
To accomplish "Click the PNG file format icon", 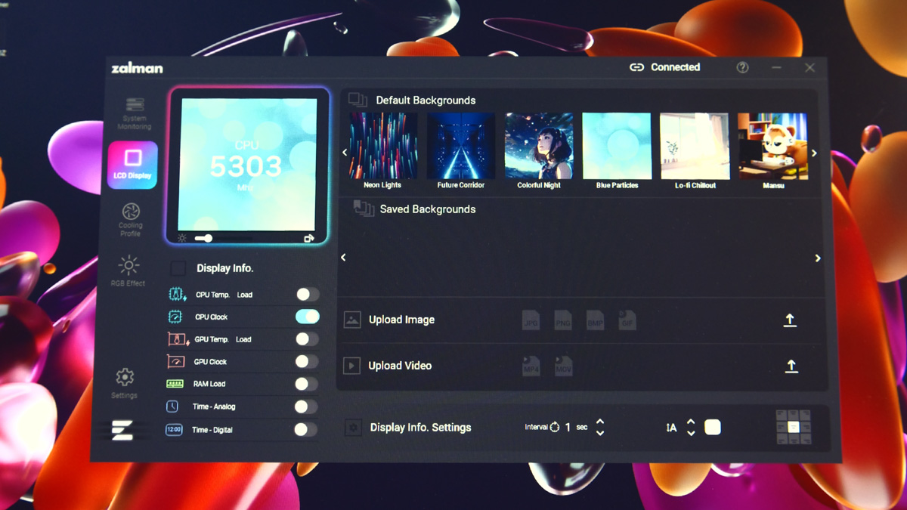I will click(x=563, y=320).
